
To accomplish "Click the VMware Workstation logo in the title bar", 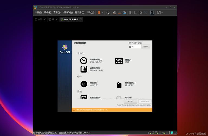I will point(35,7).
